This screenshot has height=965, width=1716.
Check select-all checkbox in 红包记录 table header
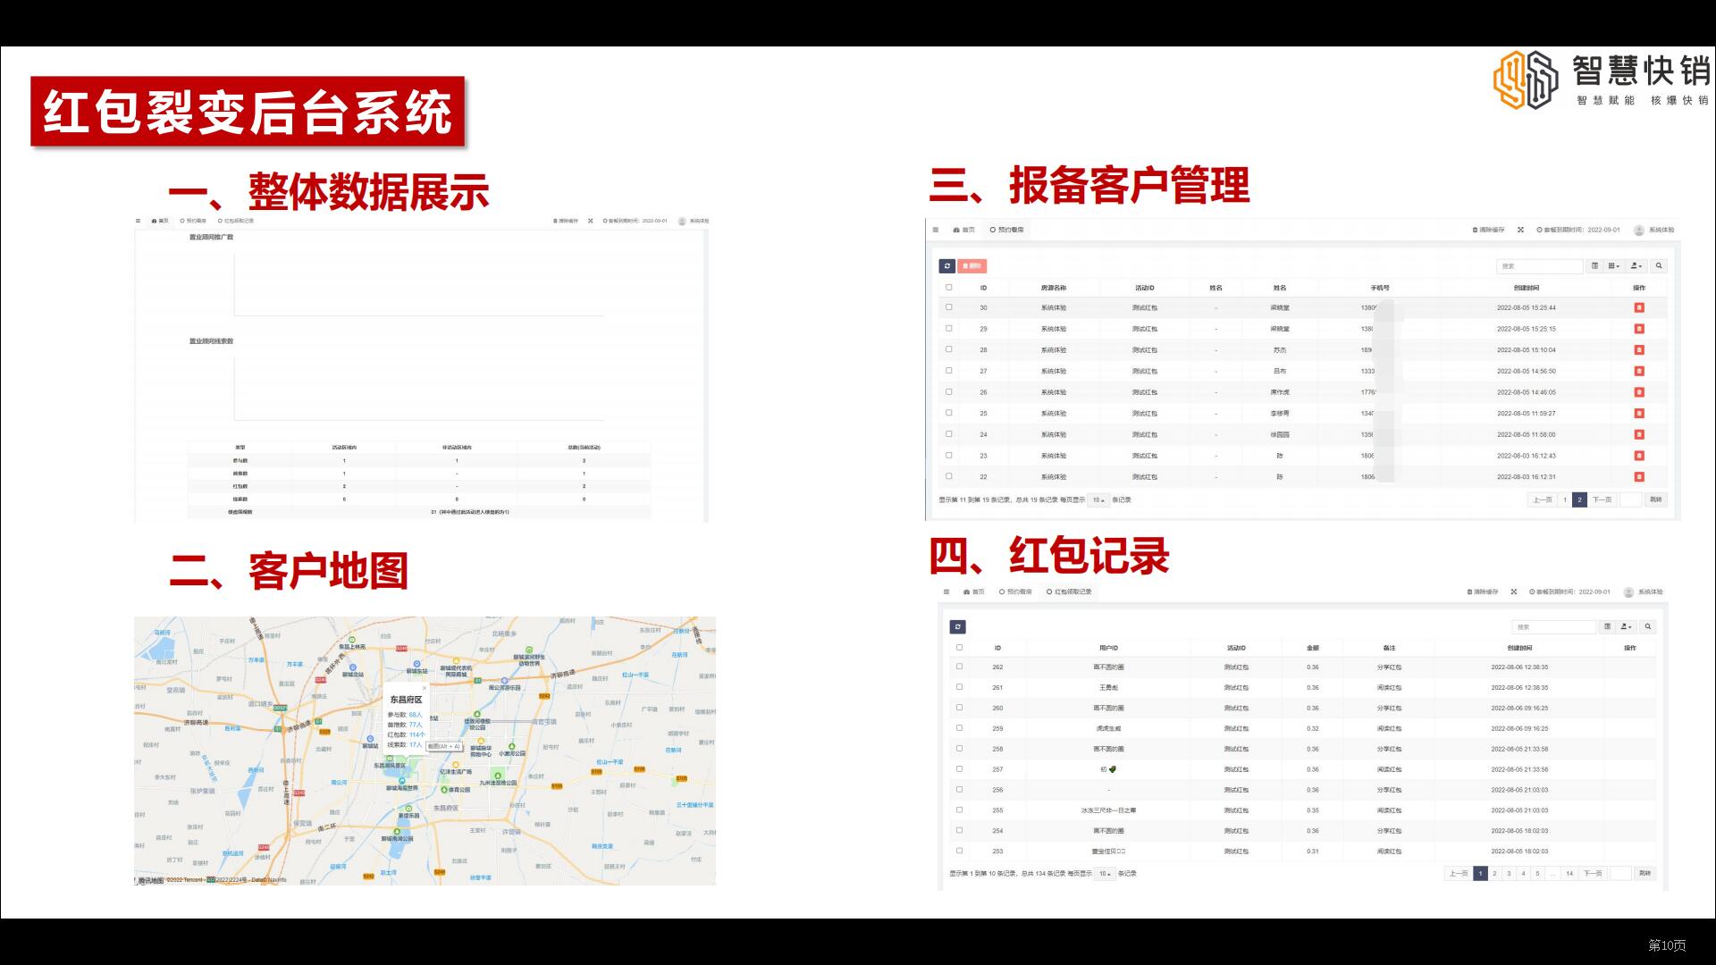click(959, 648)
